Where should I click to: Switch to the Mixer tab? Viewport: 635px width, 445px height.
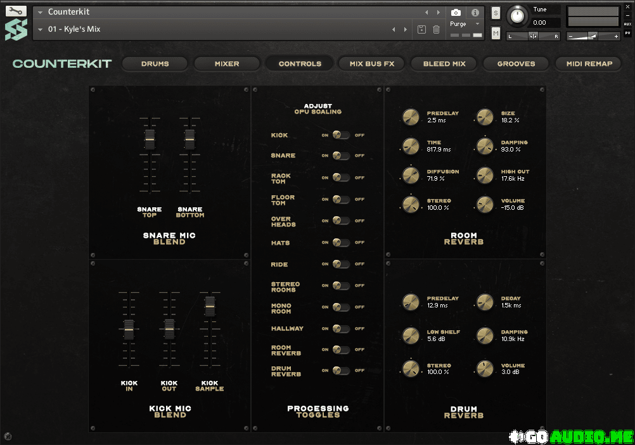pyautogui.click(x=227, y=63)
